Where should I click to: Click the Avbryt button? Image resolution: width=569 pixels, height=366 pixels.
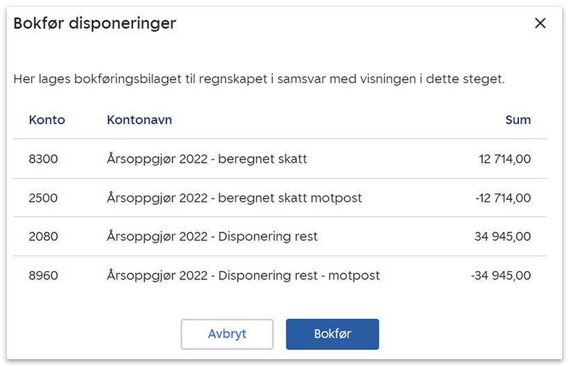(227, 334)
